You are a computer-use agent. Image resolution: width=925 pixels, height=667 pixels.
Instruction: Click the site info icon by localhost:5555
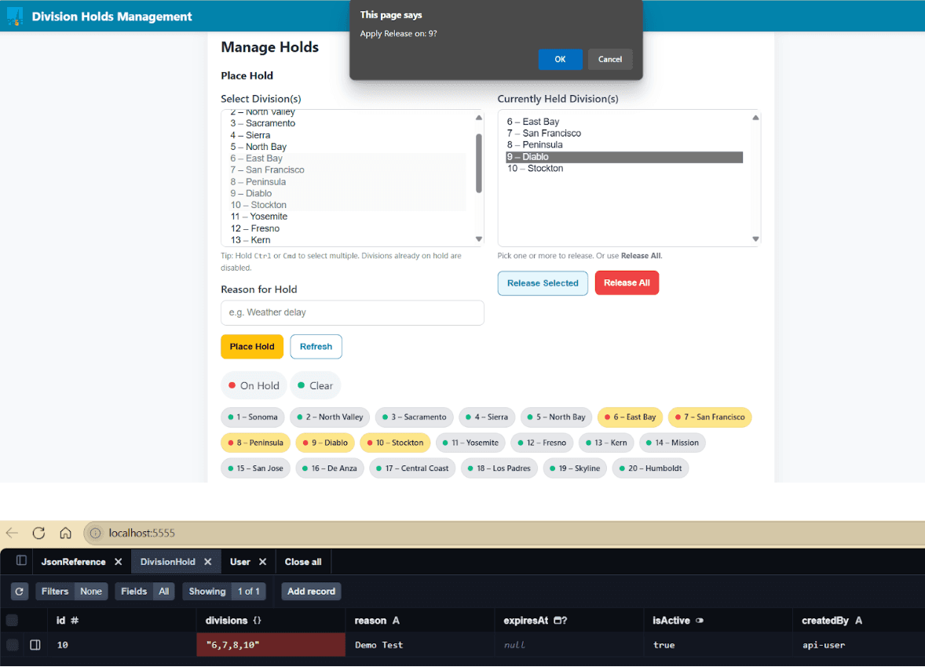click(95, 533)
